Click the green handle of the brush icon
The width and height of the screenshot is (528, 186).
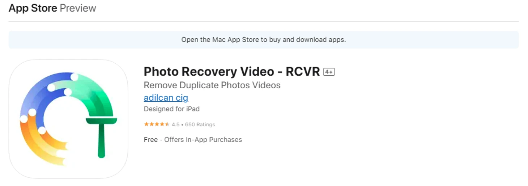101,140
